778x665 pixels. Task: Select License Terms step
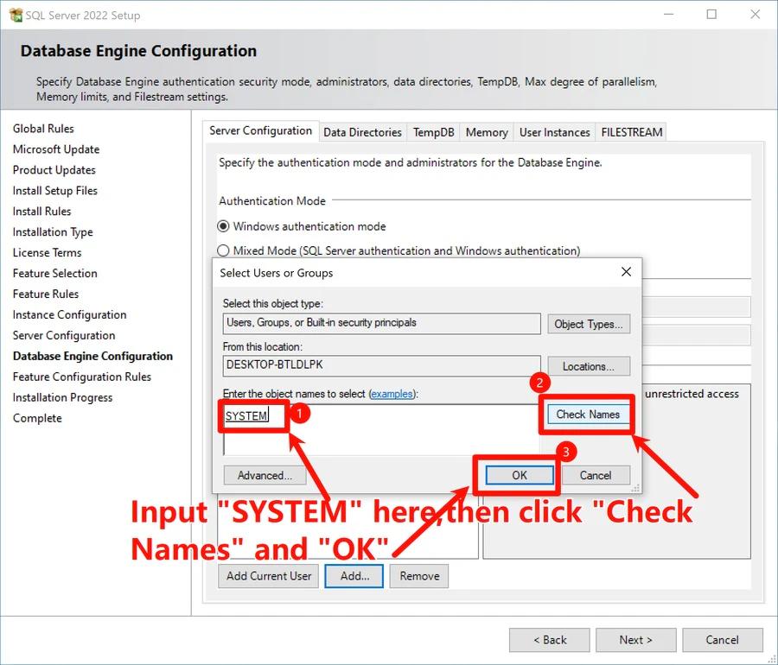48,253
